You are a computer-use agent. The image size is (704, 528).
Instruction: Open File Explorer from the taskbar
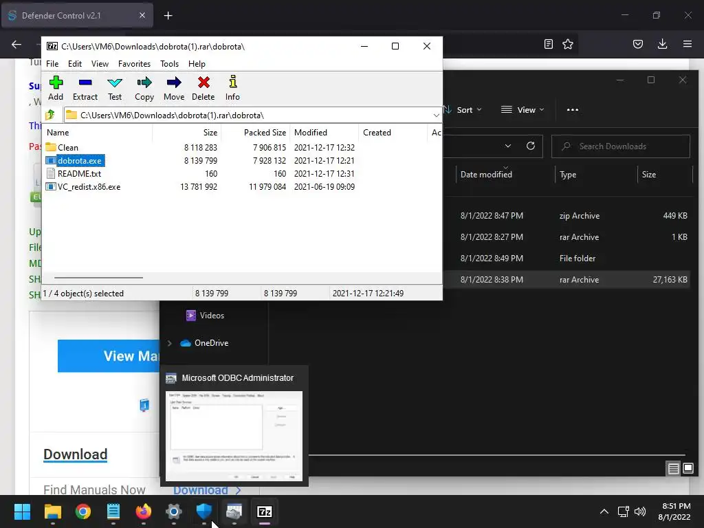click(x=52, y=511)
